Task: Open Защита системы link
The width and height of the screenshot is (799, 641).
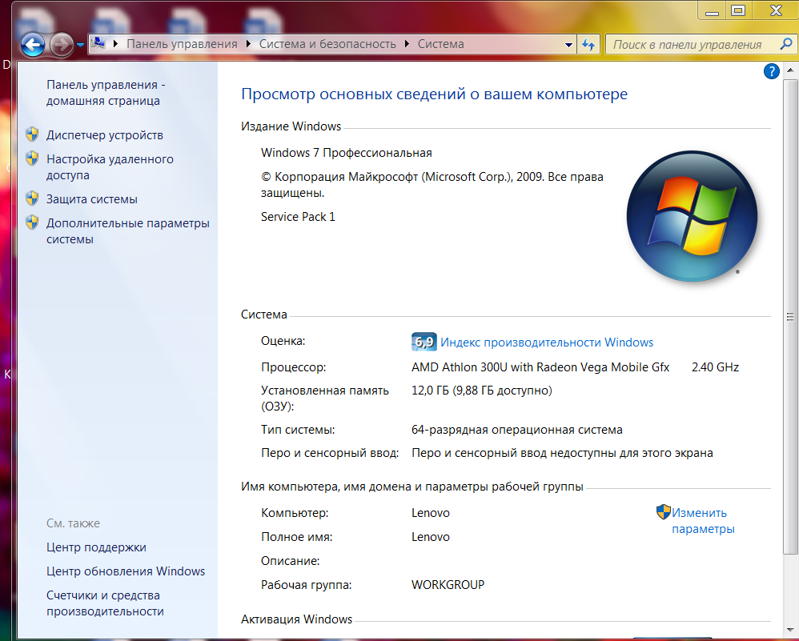Action: point(92,199)
